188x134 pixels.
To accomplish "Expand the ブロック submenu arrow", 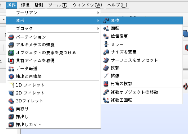I will pyautogui.click(x=98, y=28).
